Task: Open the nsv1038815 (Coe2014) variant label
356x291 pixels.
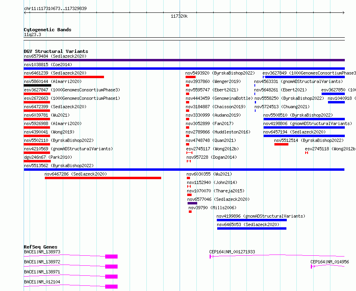Action: point(48,65)
